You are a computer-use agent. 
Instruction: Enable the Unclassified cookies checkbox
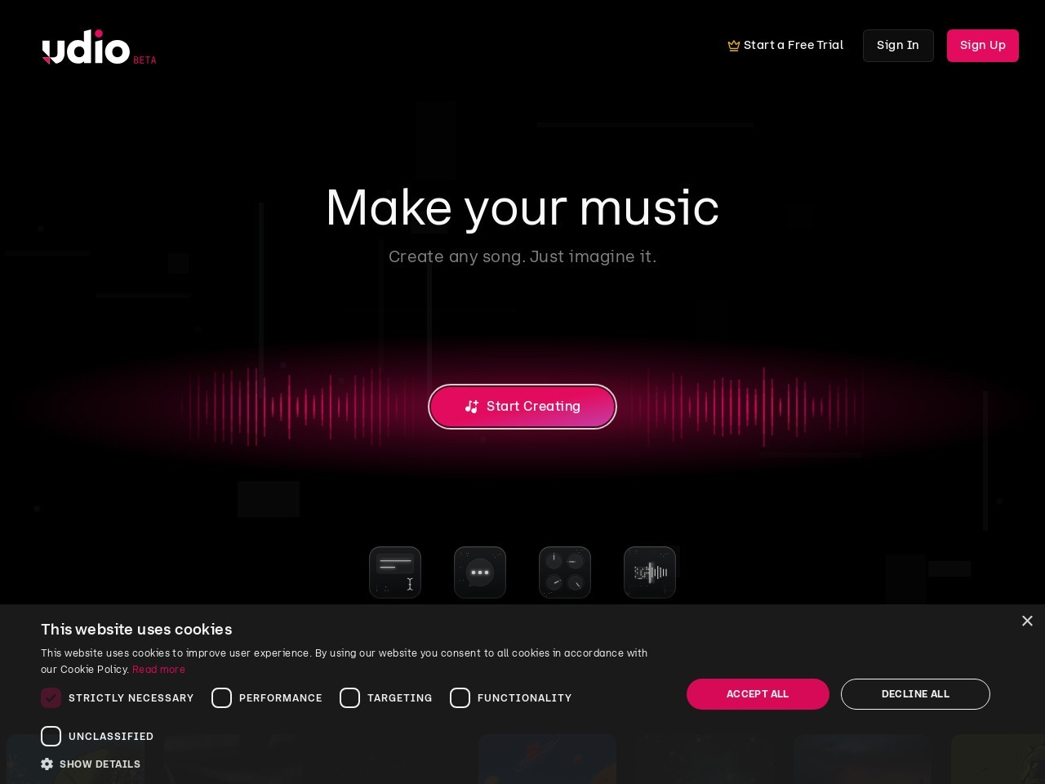pos(51,736)
